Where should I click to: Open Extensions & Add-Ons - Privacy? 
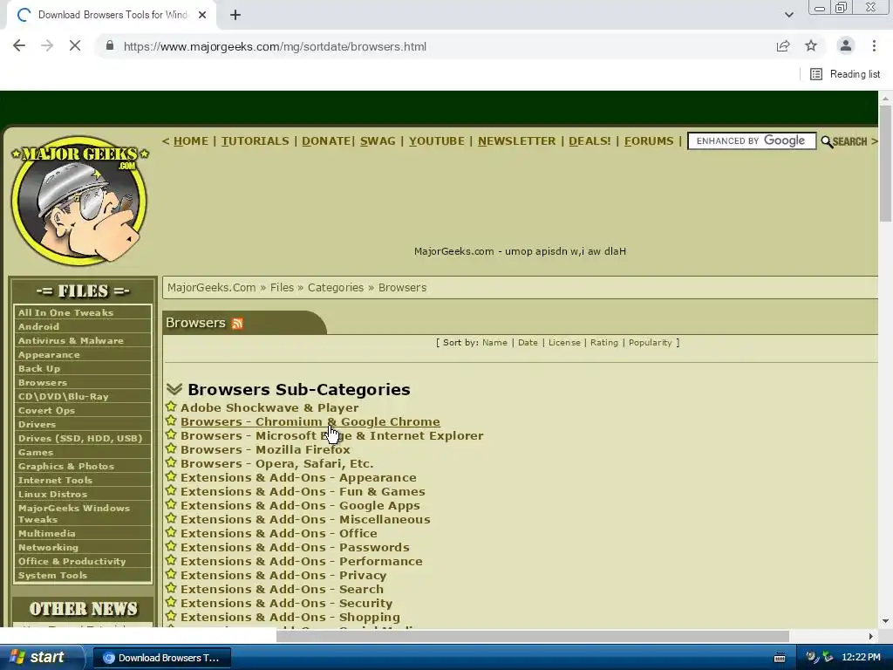[283, 576]
